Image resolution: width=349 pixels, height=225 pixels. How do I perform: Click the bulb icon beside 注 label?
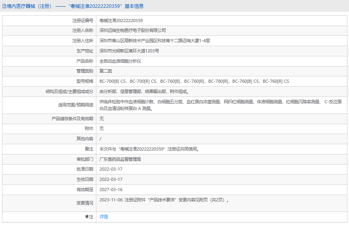click(87, 217)
